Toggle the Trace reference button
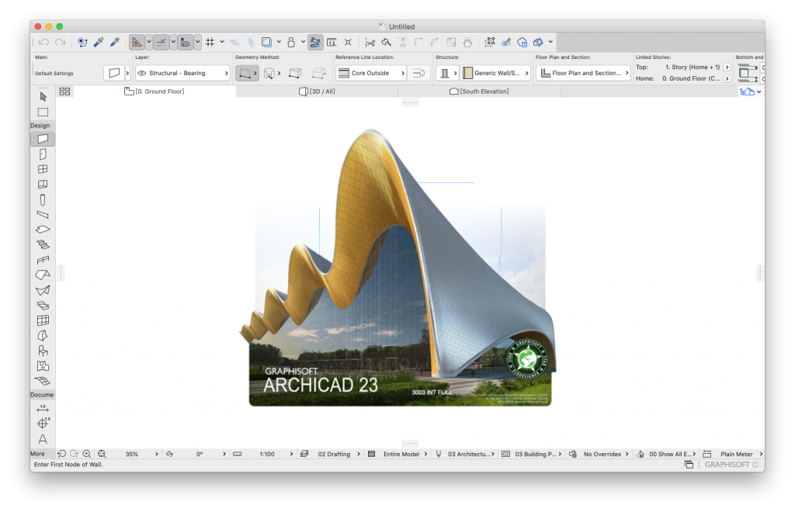 point(267,42)
